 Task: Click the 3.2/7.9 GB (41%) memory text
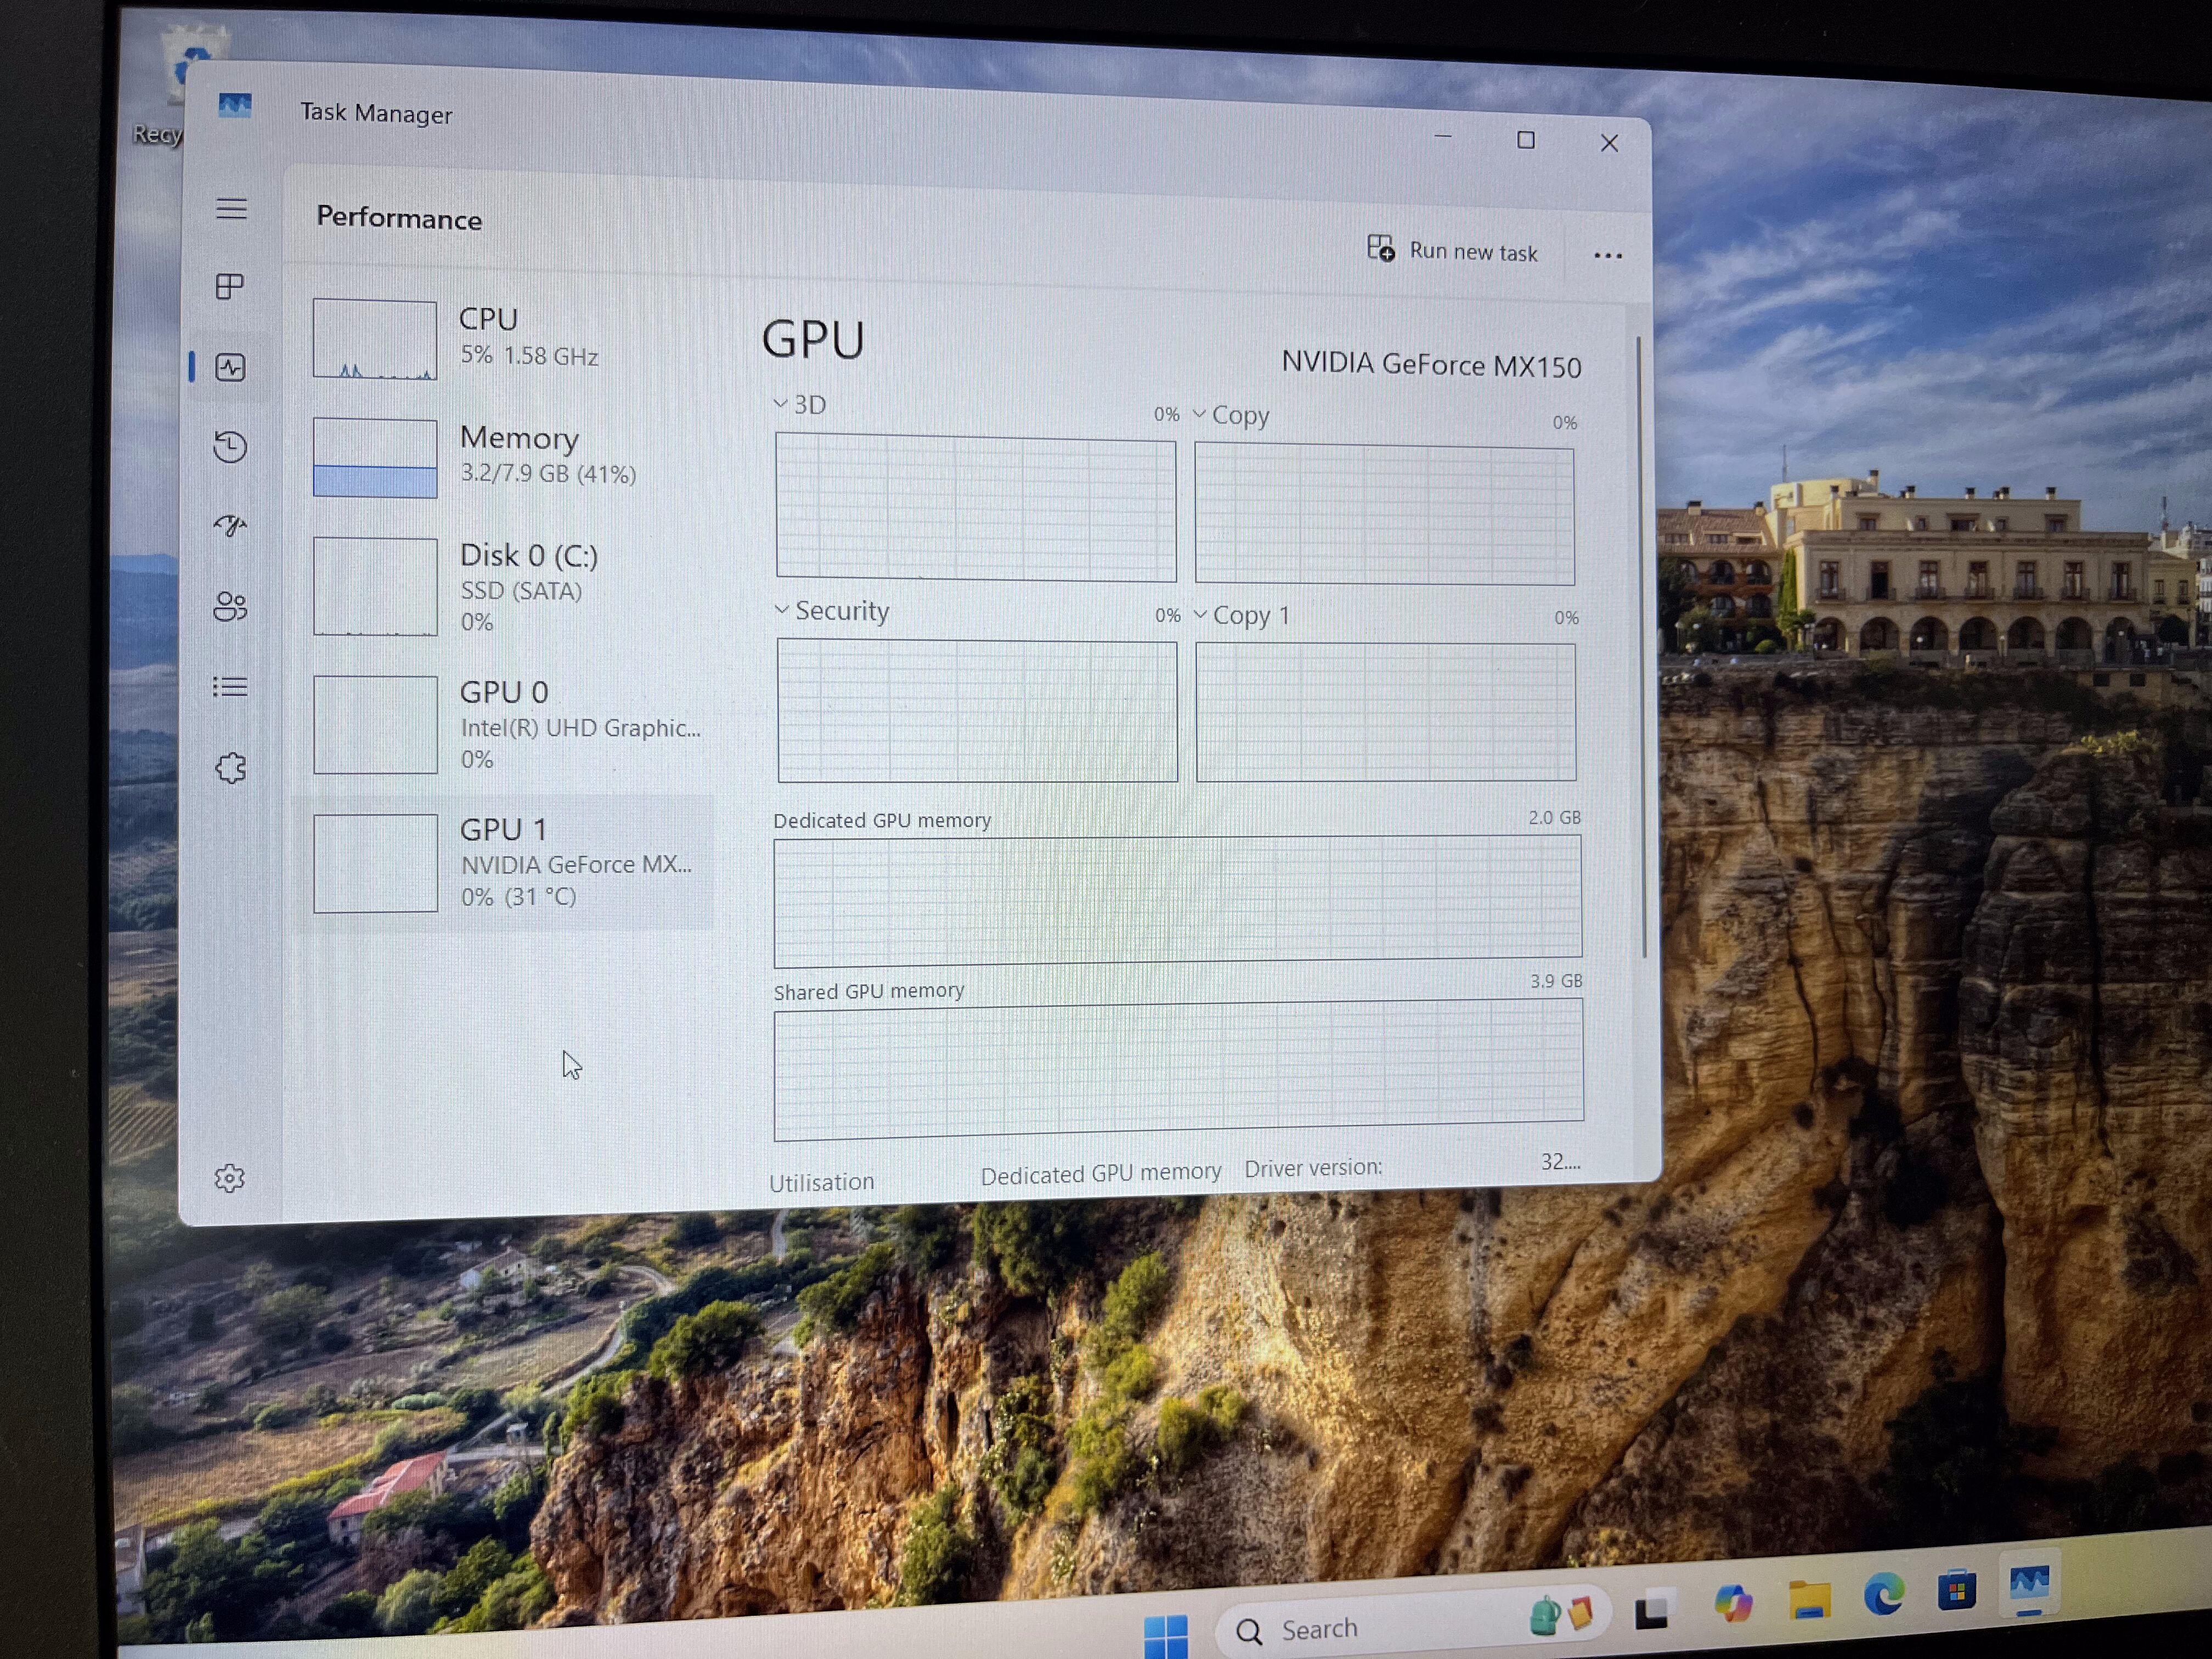(x=548, y=473)
